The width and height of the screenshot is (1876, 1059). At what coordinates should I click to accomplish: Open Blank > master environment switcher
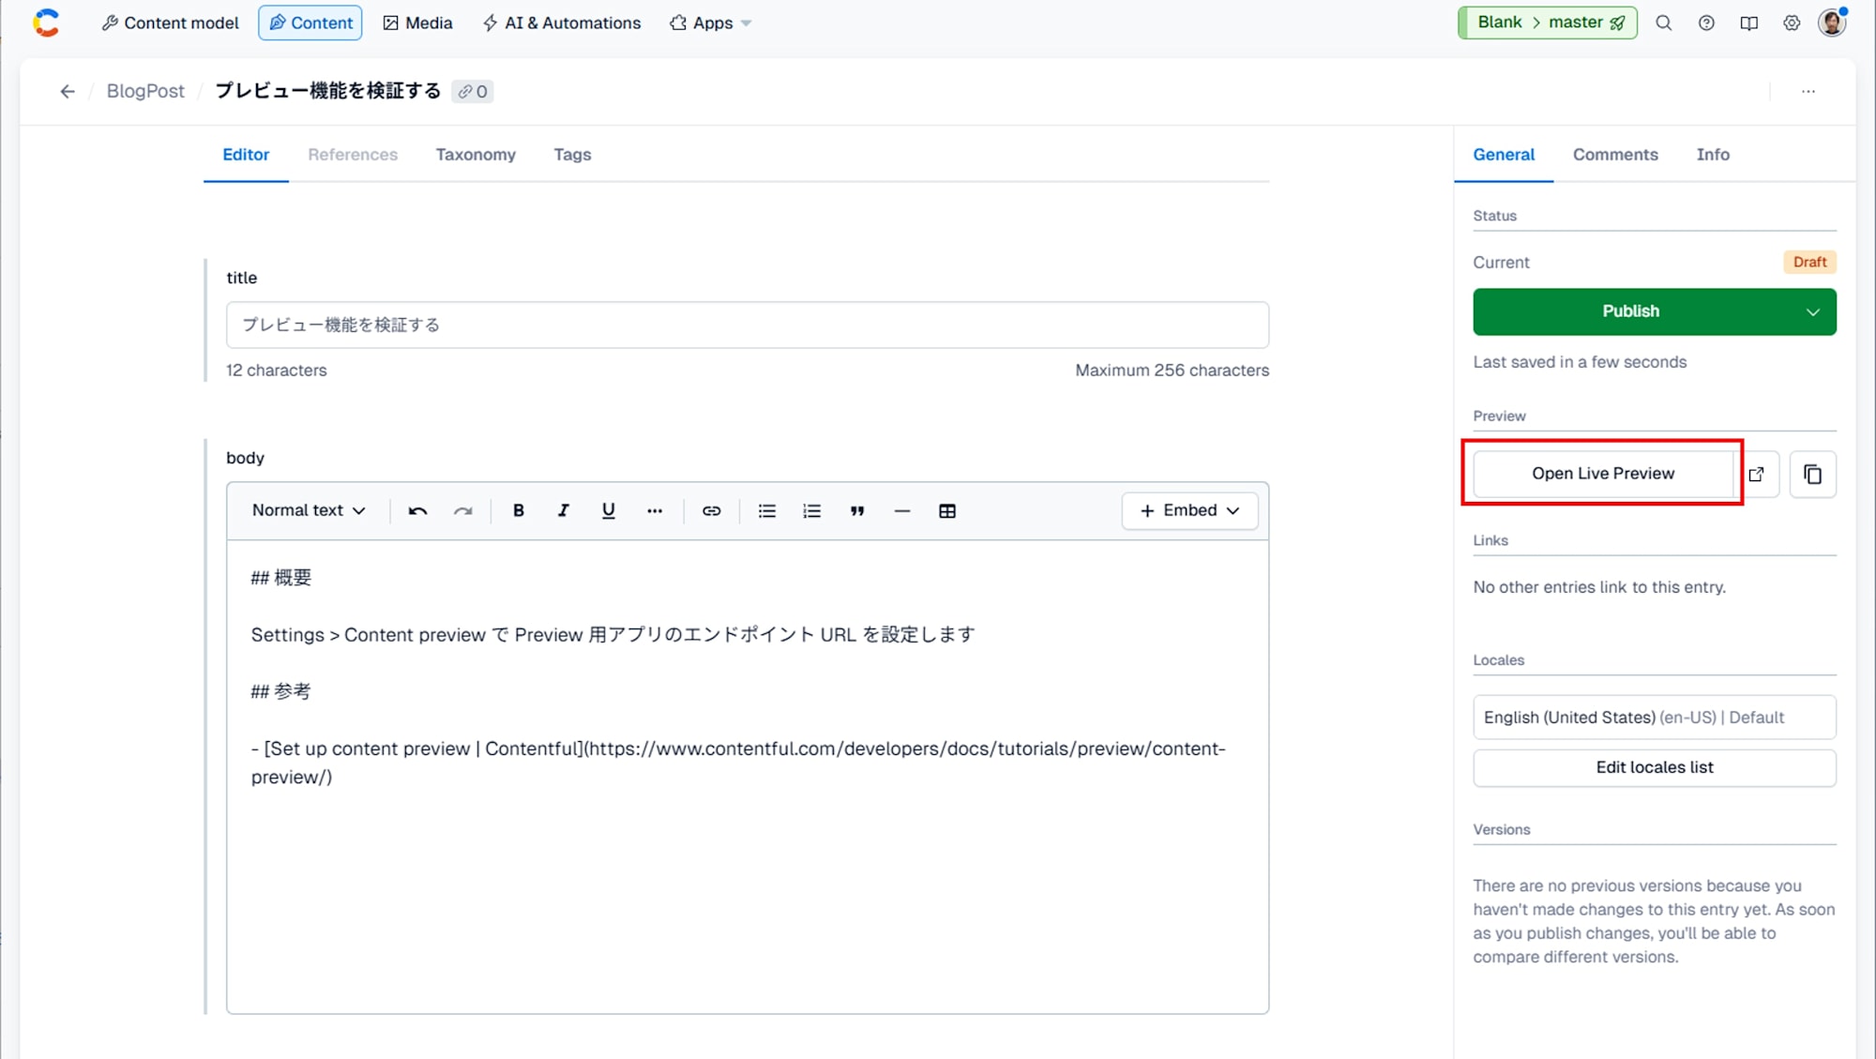[x=1548, y=23]
